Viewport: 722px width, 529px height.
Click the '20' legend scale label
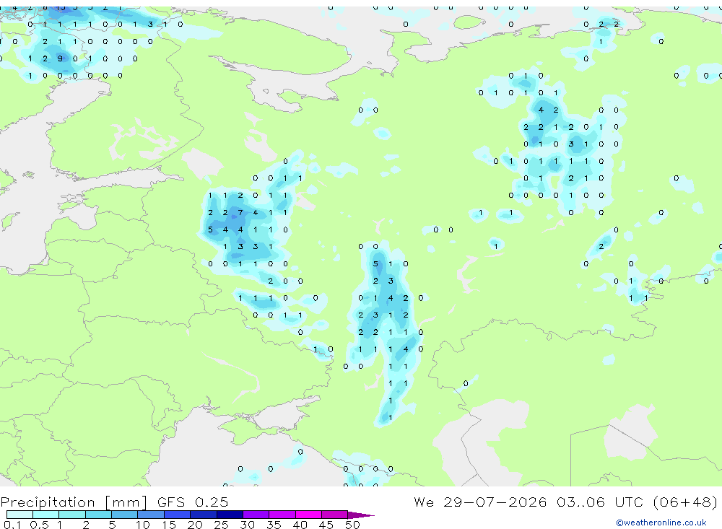pyautogui.click(x=195, y=525)
